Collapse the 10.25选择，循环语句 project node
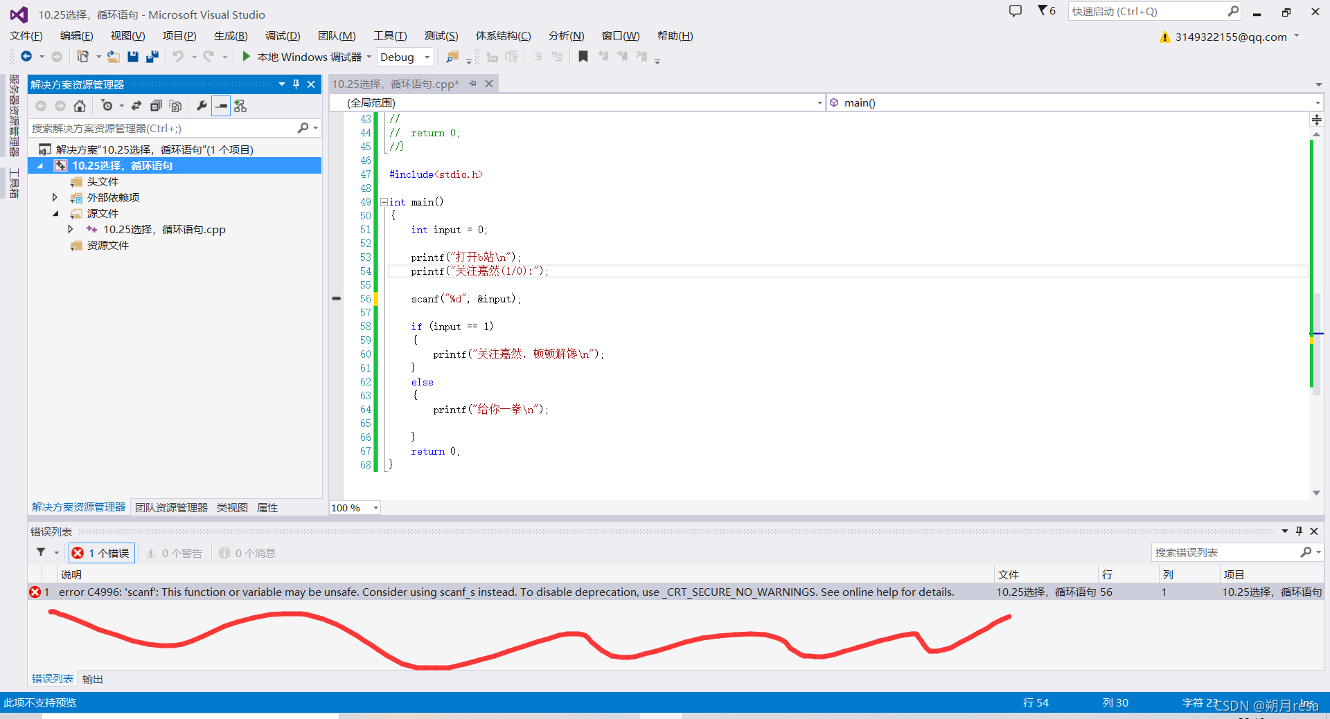The height and width of the screenshot is (719, 1330). 39,166
